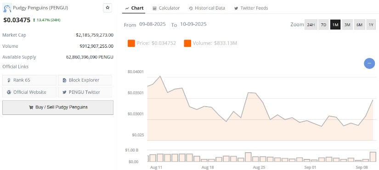The height and width of the screenshot is (170, 379).
Task: Click the current price $0.03475
Action: click(17, 20)
